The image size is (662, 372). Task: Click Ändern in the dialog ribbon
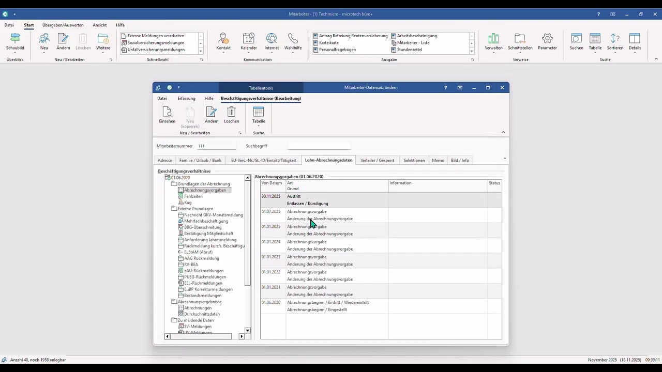[x=212, y=115]
